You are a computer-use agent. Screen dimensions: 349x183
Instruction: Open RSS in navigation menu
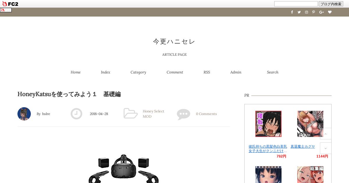pyautogui.click(x=207, y=72)
